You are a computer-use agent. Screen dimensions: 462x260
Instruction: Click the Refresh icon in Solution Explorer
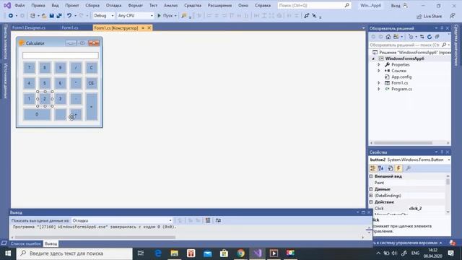430,37
